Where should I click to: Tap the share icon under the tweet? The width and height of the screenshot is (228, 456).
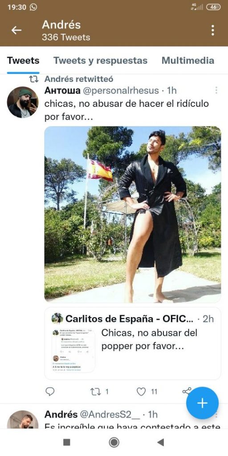click(187, 391)
